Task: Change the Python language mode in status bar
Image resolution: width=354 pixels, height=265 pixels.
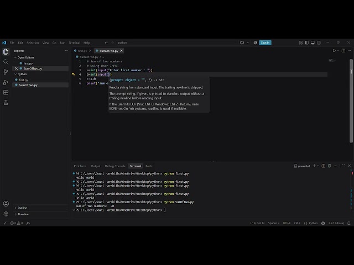Action: coord(313,223)
